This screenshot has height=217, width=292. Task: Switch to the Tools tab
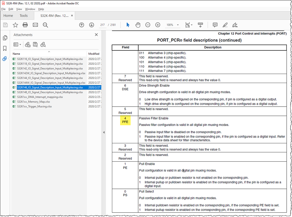(x=24, y=16)
